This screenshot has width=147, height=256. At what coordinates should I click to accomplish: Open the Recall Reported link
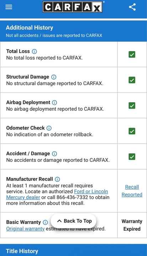tap(132, 191)
